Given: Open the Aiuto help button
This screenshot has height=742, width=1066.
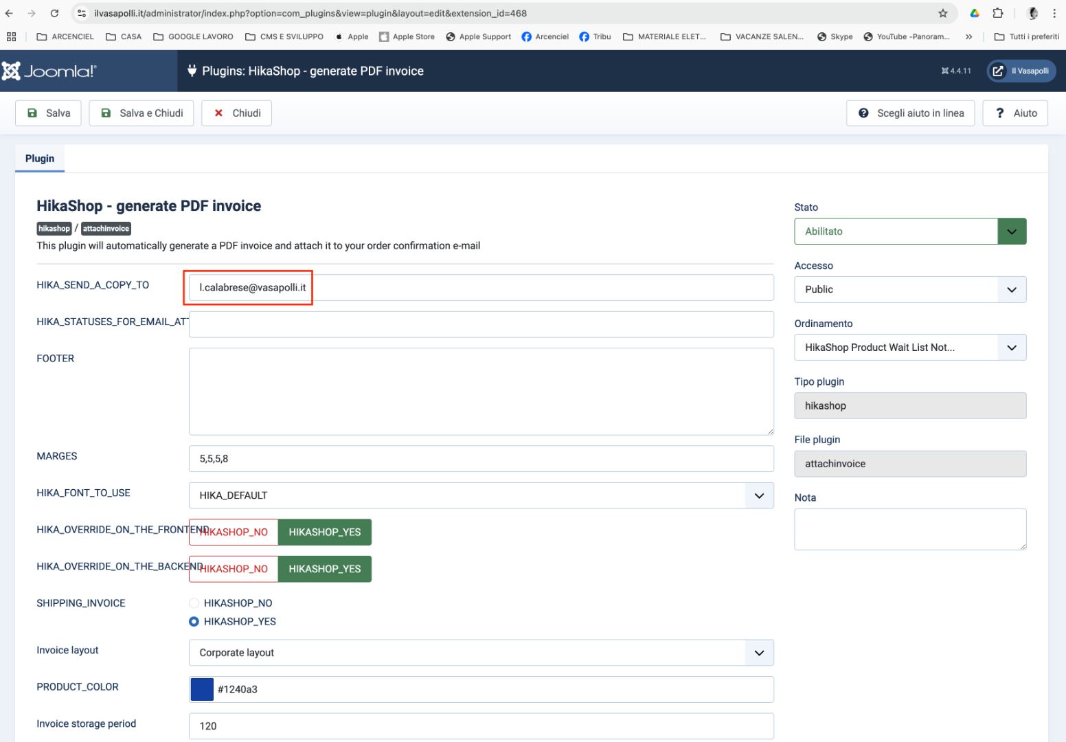Looking at the screenshot, I should [1015, 113].
